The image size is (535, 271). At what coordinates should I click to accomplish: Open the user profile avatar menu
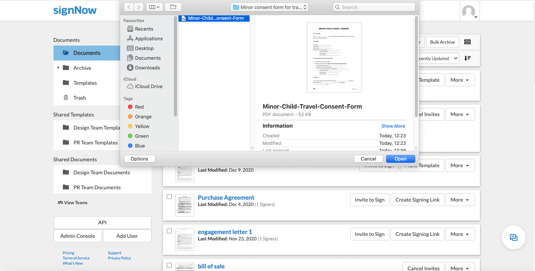coord(470,12)
